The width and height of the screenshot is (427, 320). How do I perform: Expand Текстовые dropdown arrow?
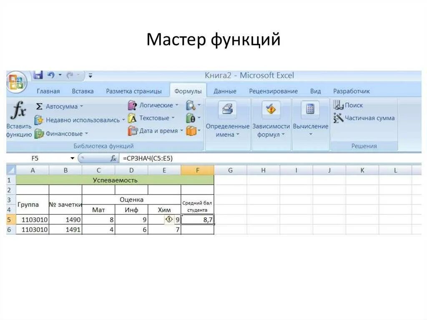click(173, 118)
